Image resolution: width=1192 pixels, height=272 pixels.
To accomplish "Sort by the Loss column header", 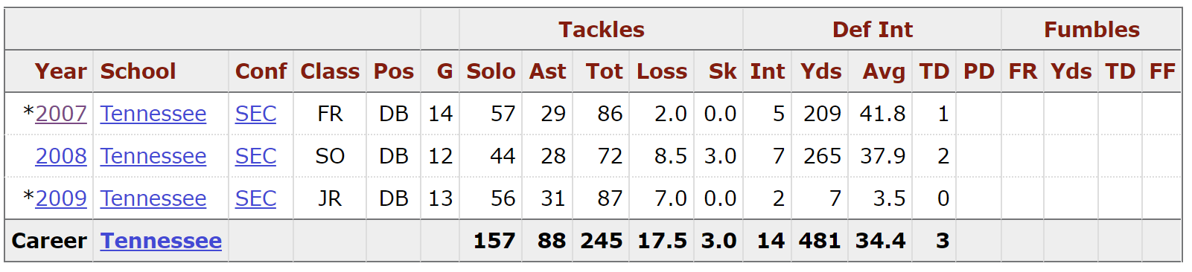I will 662,71.
